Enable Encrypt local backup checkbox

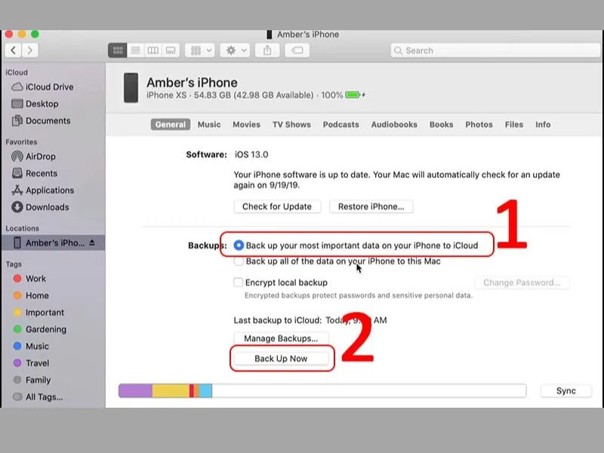[238, 282]
